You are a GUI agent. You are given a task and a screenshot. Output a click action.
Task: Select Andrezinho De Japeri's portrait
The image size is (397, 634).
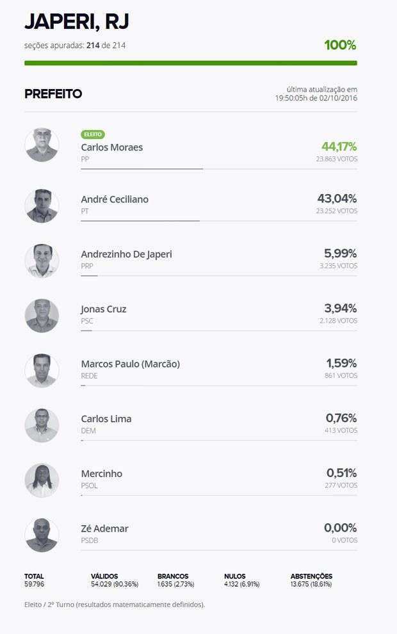(42, 261)
